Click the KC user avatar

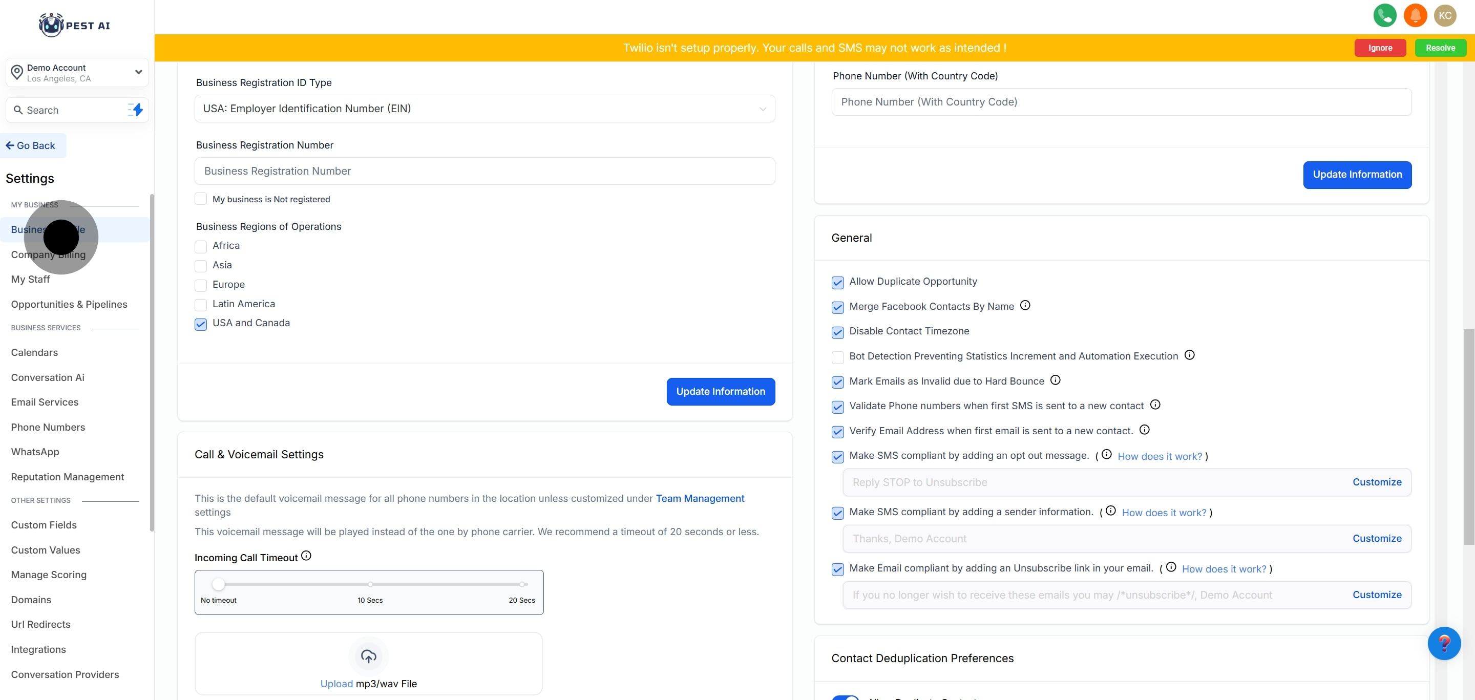coord(1445,15)
